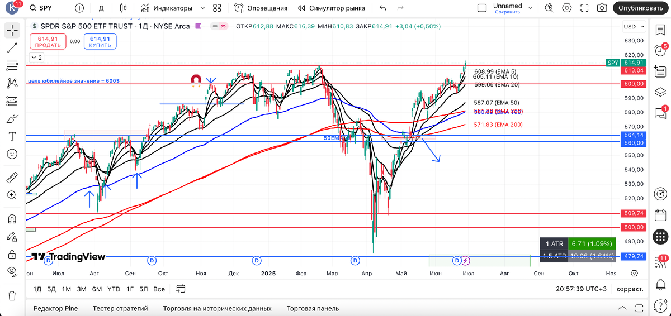Image resolution: width=671 pixels, height=316 pixels.
Task: Open the Д interval selector
Action: [101, 8]
